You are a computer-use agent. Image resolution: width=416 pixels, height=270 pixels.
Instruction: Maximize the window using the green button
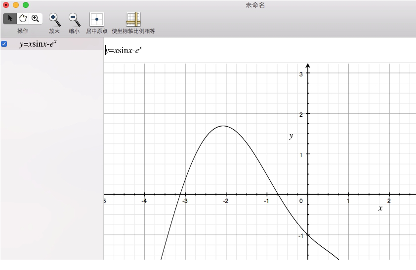[26, 5]
